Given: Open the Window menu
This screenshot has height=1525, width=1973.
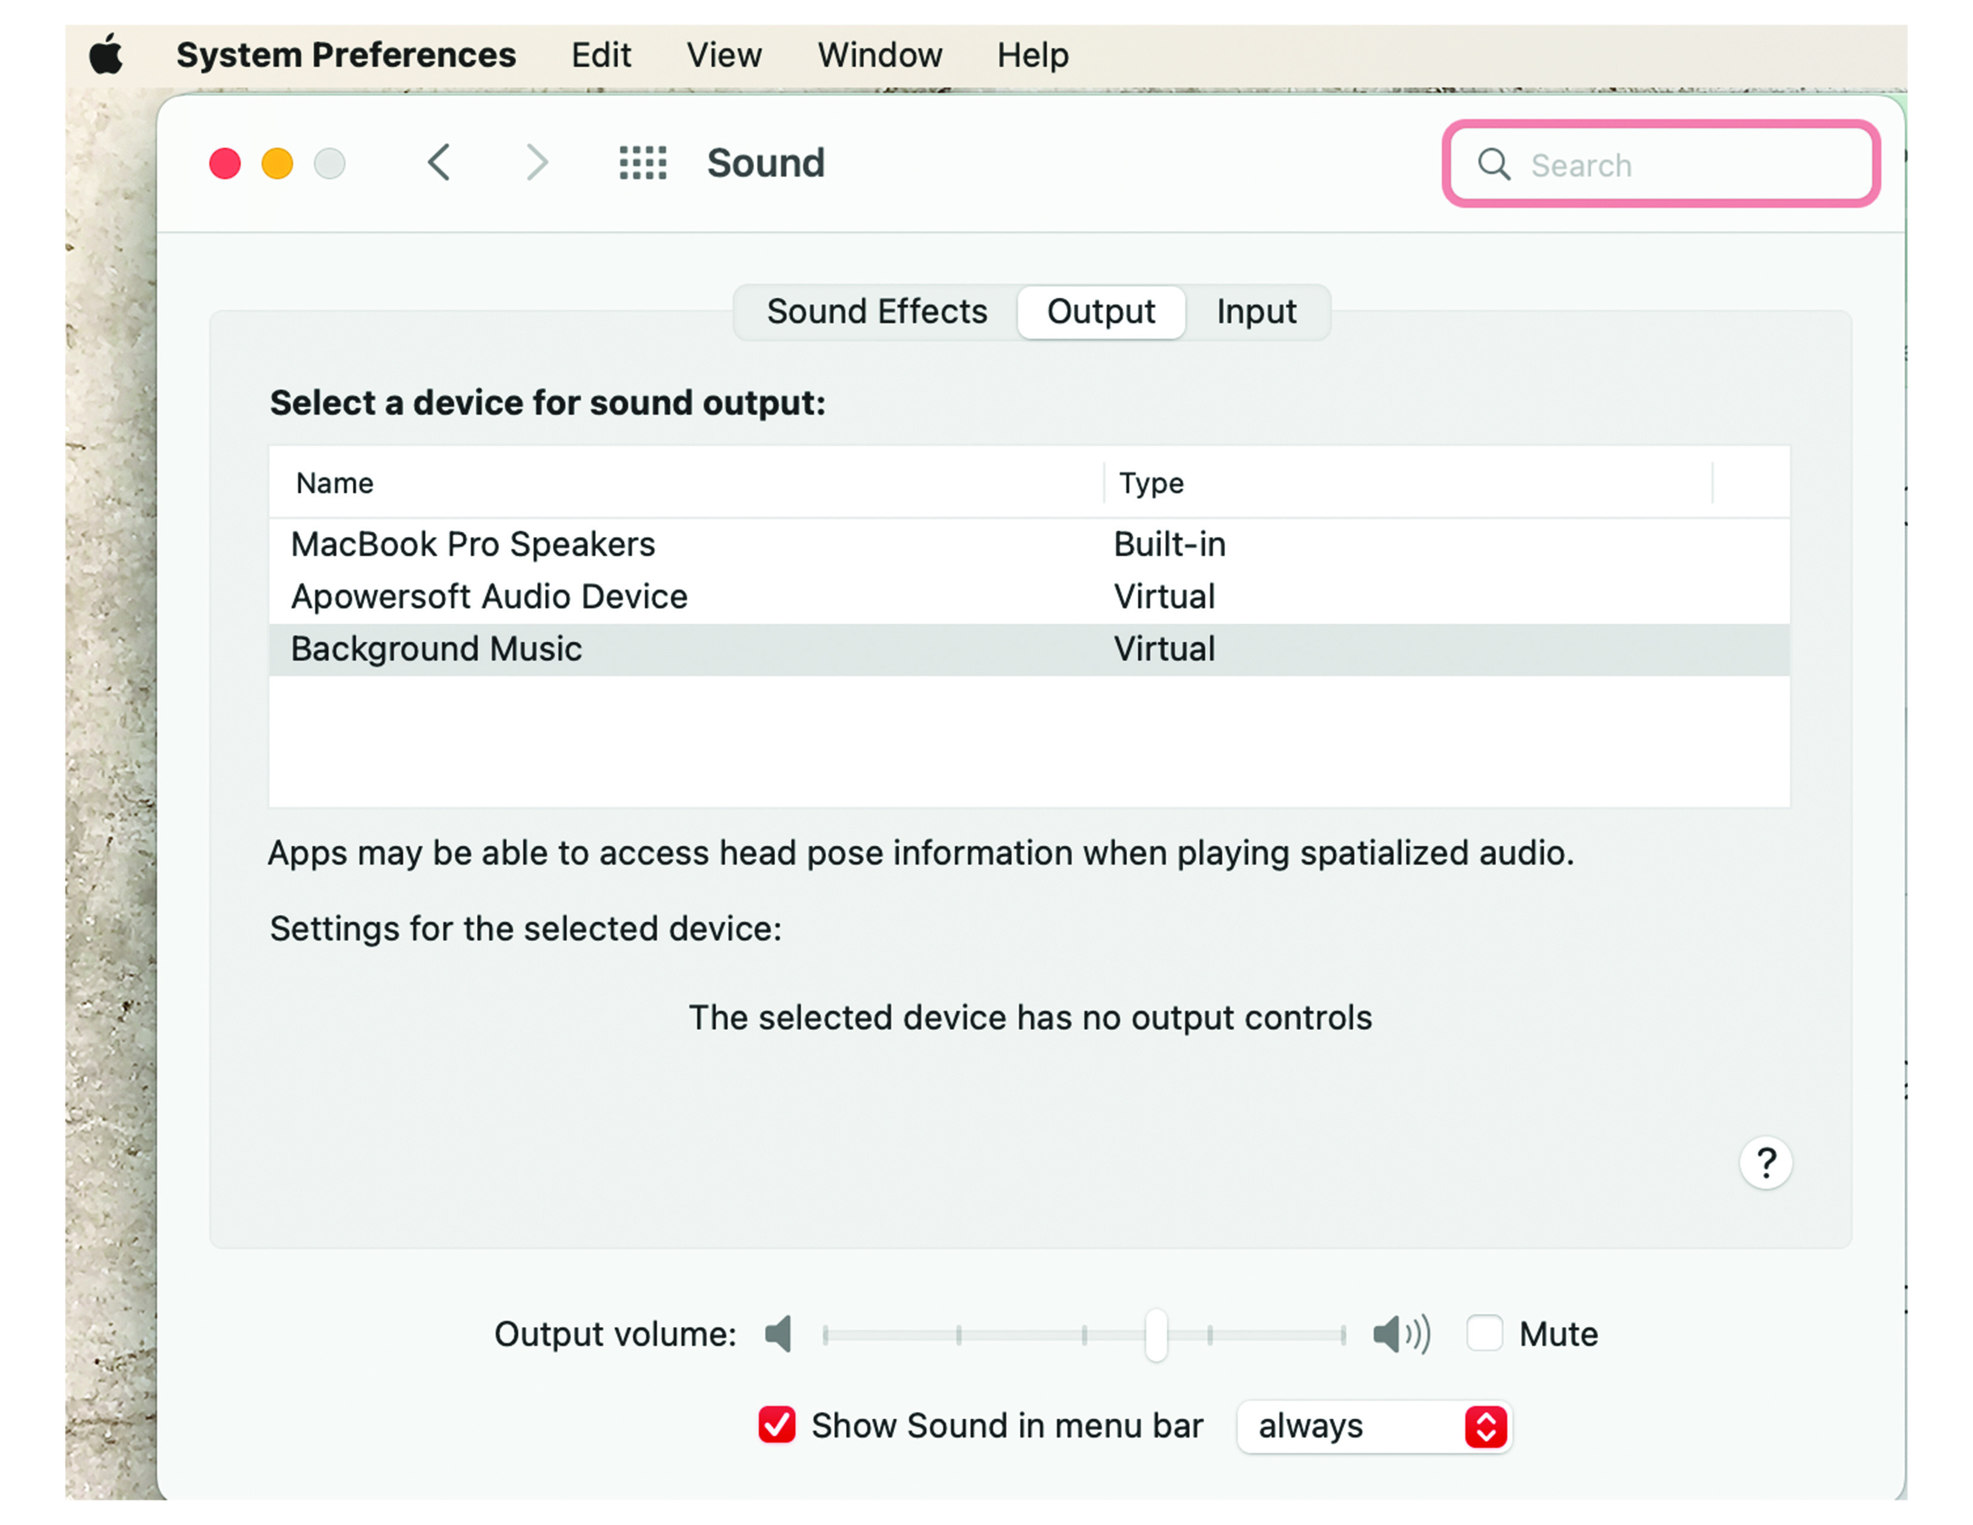Looking at the screenshot, I should (878, 54).
